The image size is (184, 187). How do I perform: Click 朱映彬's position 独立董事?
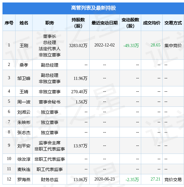point(50,122)
